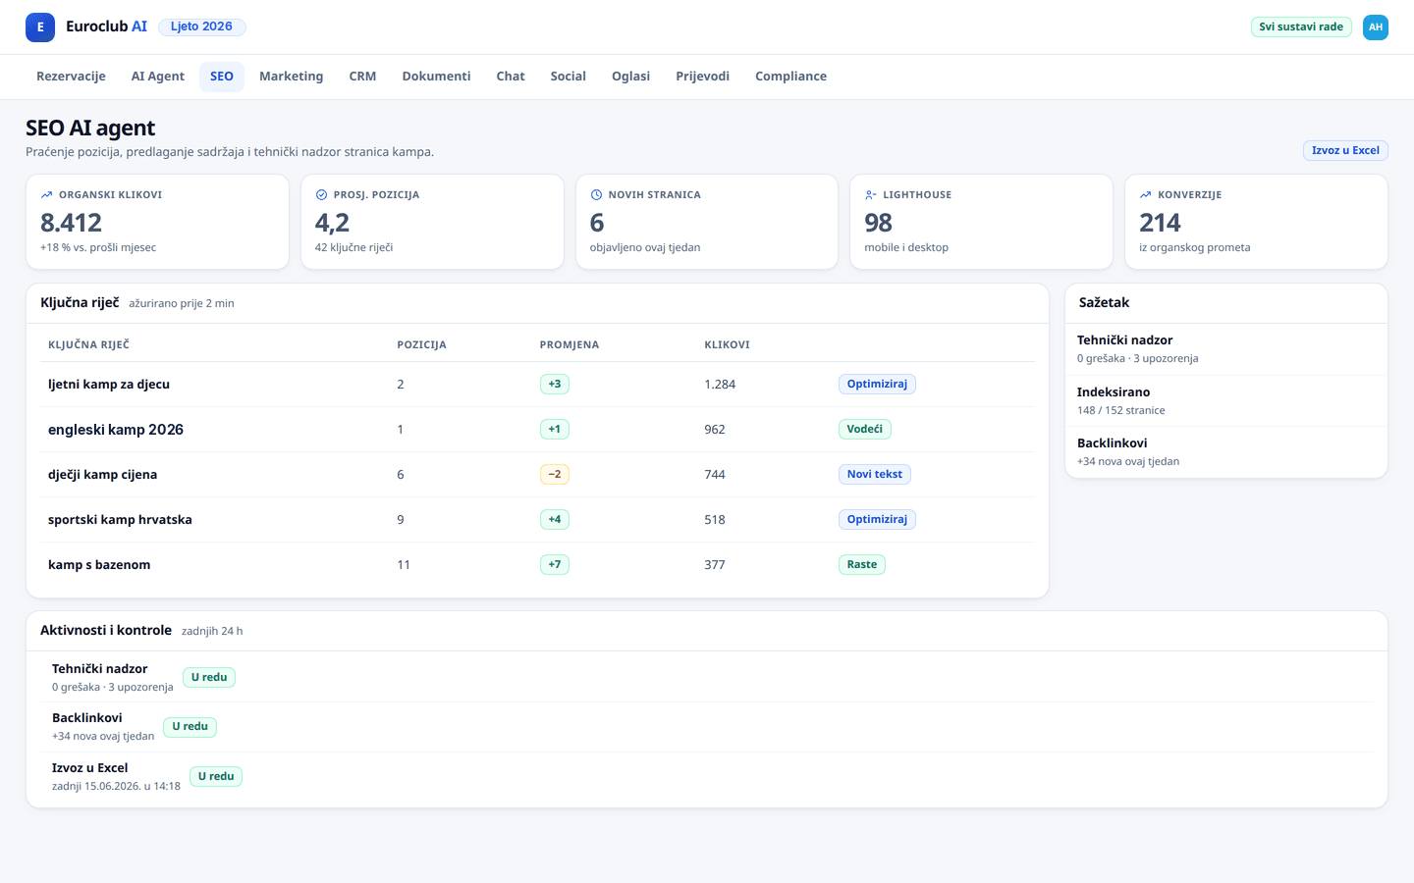Open the Rezervacije tab
Image resolution: width=1414 pixels, height=883 pixels.
pos(71,77)
